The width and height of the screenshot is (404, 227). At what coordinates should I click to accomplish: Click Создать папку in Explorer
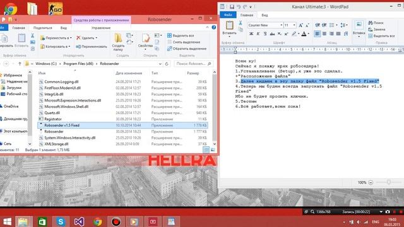(118, 42)
